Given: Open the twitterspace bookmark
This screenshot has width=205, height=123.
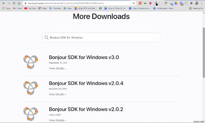Looking at the screenshot, I should tap(164, 8).
